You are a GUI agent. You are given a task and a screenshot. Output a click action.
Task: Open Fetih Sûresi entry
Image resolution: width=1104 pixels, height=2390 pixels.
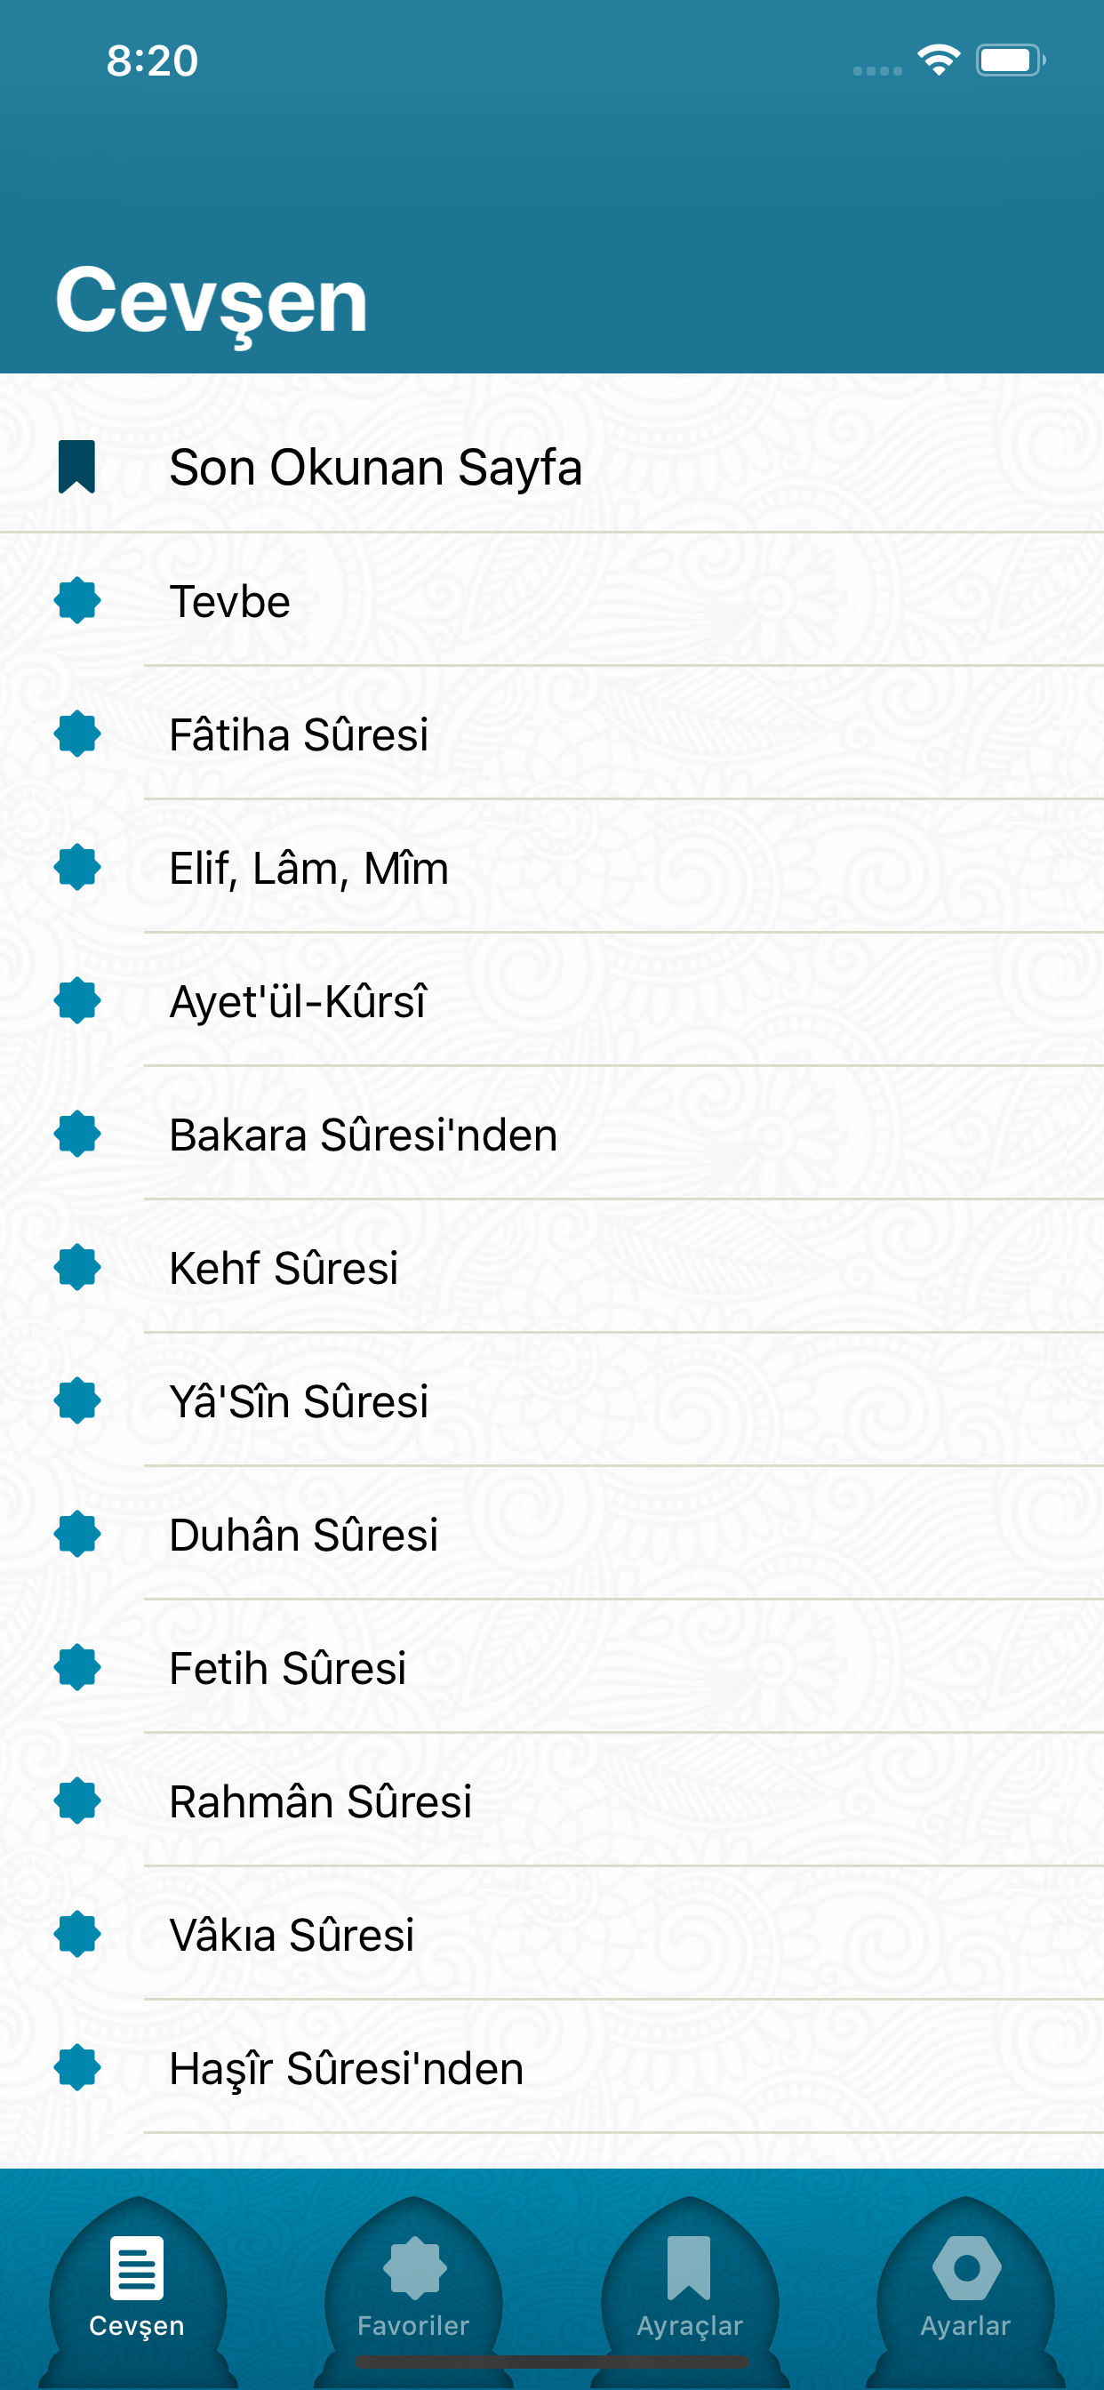click(552, 1667)
